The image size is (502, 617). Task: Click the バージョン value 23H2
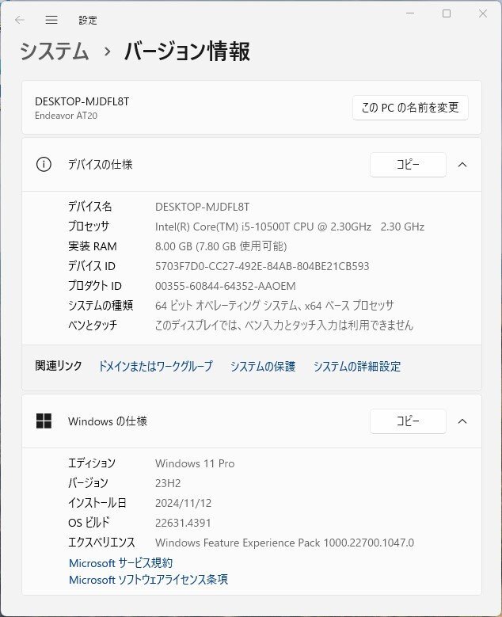click(168, 483)
